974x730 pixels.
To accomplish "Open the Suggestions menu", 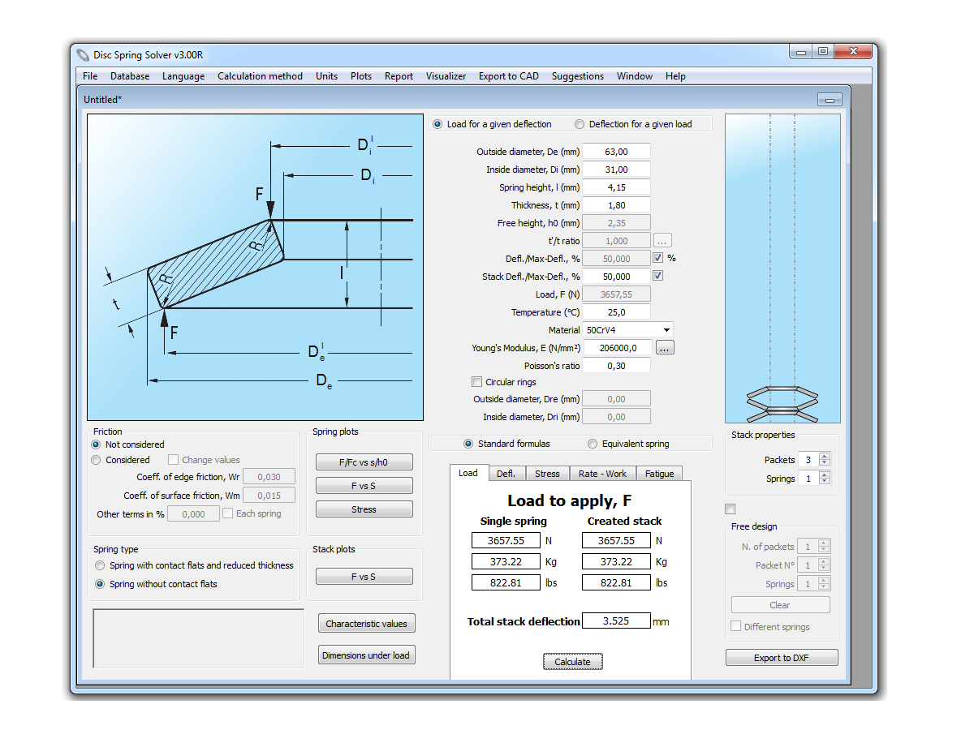I will tap(578, 76).
